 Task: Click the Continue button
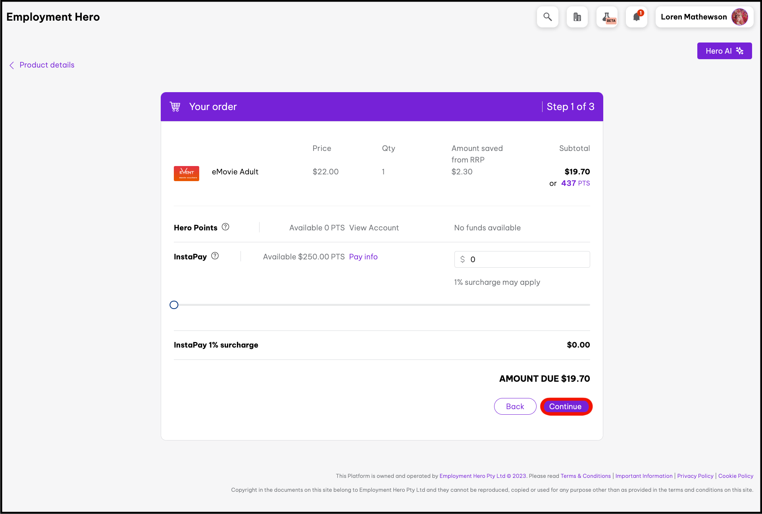(x=566, y=406)
